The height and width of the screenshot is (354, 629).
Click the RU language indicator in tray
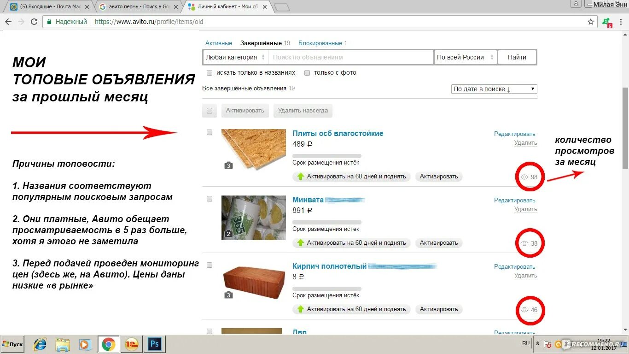tap(526, 343)
